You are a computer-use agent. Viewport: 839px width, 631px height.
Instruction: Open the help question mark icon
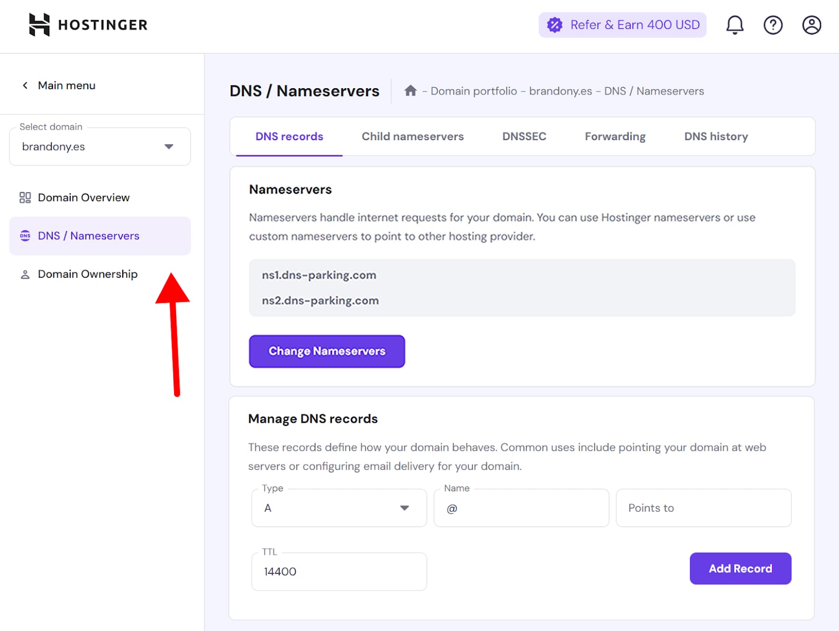coord(773,25)
